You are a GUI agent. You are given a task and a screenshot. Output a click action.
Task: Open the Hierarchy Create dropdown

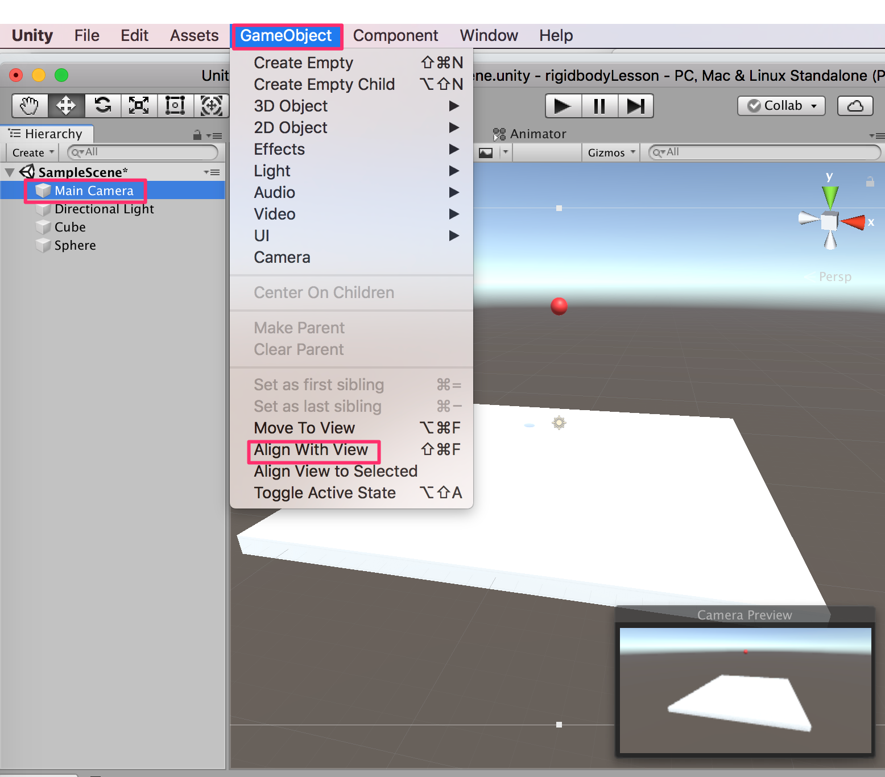(33, 152)
